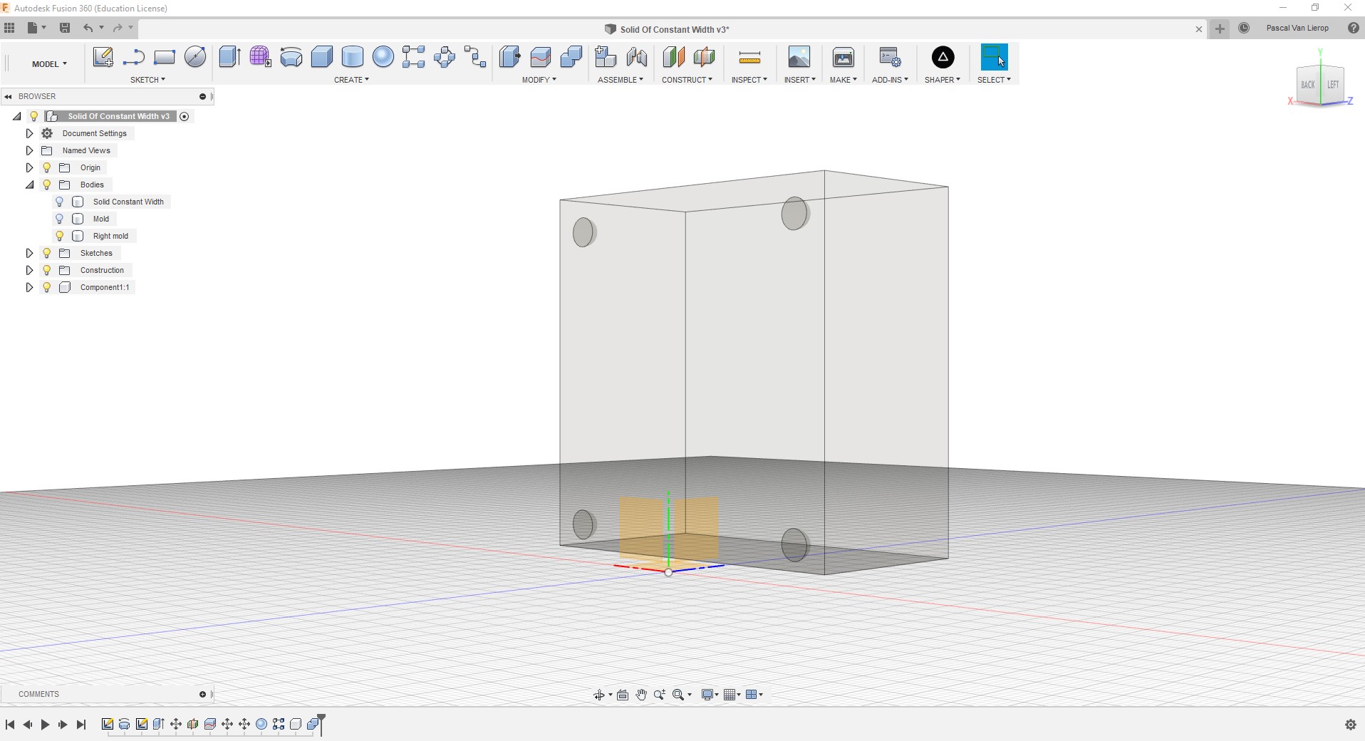Pick the Rectangle sketch tool in the toolbar
The image size is (1365, 741).
coord(164,57)
